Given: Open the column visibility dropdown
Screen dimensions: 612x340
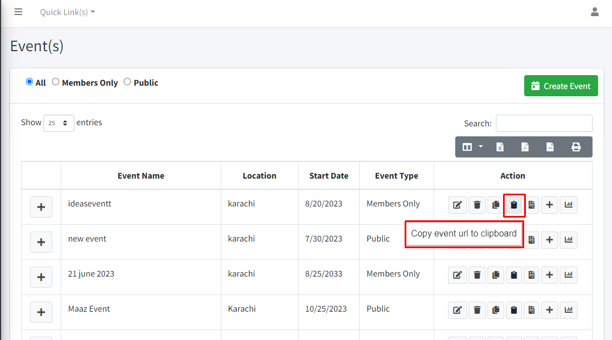Looking at the screenshot, I should click(x=472, y=147).
